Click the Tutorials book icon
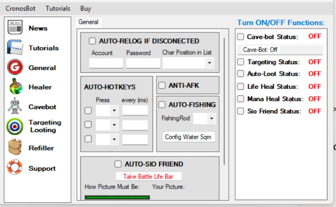This screenshot has width=336, height=207. pos(15,47)
